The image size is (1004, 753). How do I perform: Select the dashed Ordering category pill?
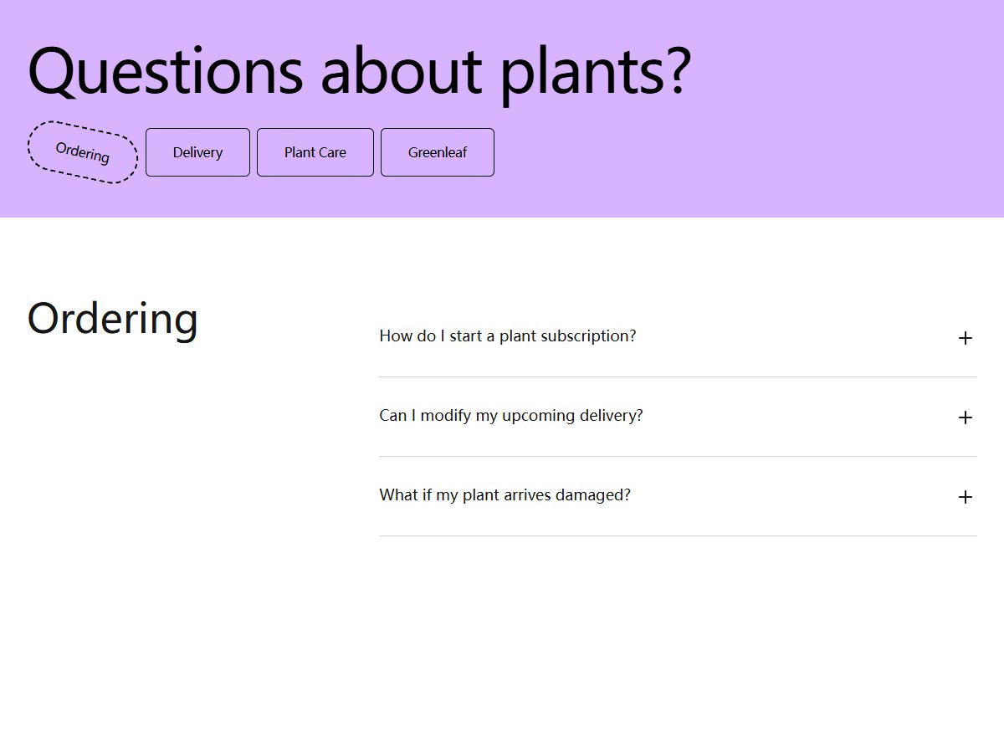pyautogui.click(x=83, y=152)
